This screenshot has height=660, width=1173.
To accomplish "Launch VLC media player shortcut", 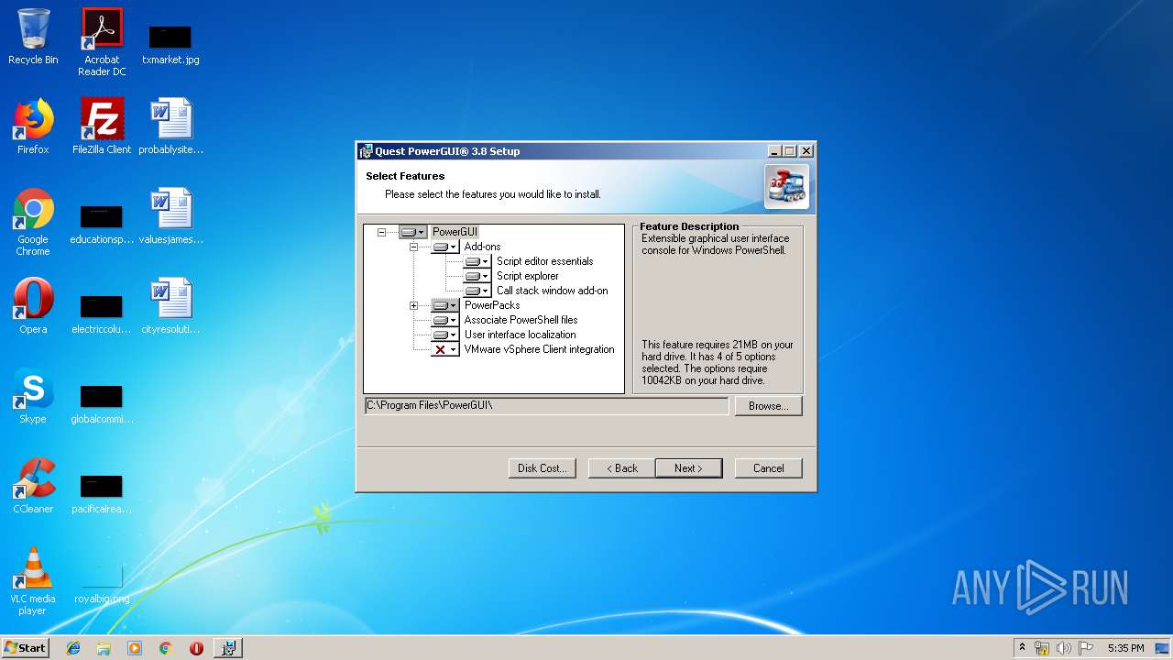I will [x=33, y=581].
